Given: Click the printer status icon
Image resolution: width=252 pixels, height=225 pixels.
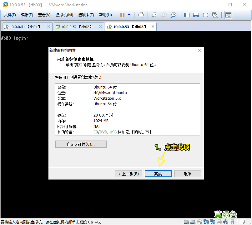Looking at the screenshot, I should coord(219,222).
